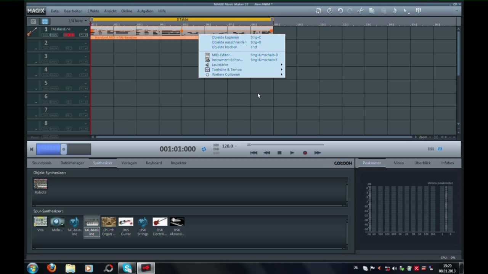The height and width of the screenshot is (274, 488).
Task: Select the DSK Akousti synthesizer icon
Action: pos(177,221)
